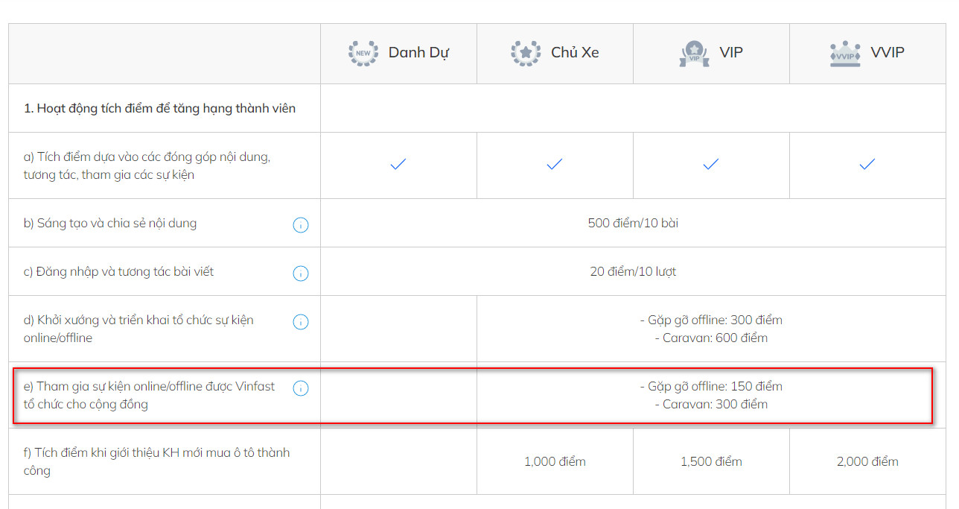Open info icon for Đăng nhập và tương tác
This screenshot has height=509, width=959.
(x=301, y=274)
